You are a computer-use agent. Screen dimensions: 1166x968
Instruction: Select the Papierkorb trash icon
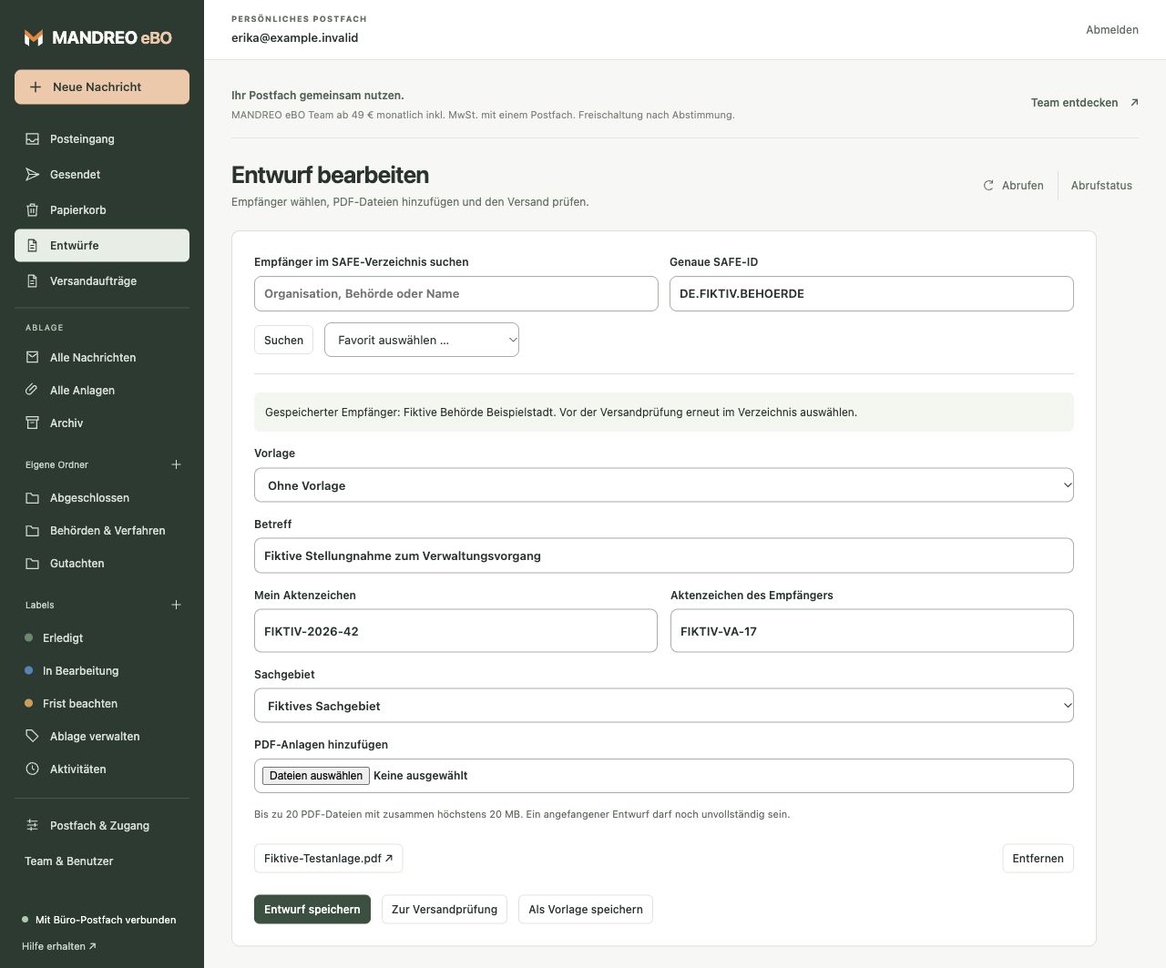click(x=33, y=210)
